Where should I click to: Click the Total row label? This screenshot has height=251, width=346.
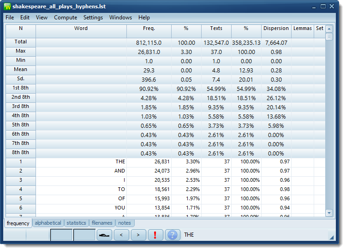[21, 43]
